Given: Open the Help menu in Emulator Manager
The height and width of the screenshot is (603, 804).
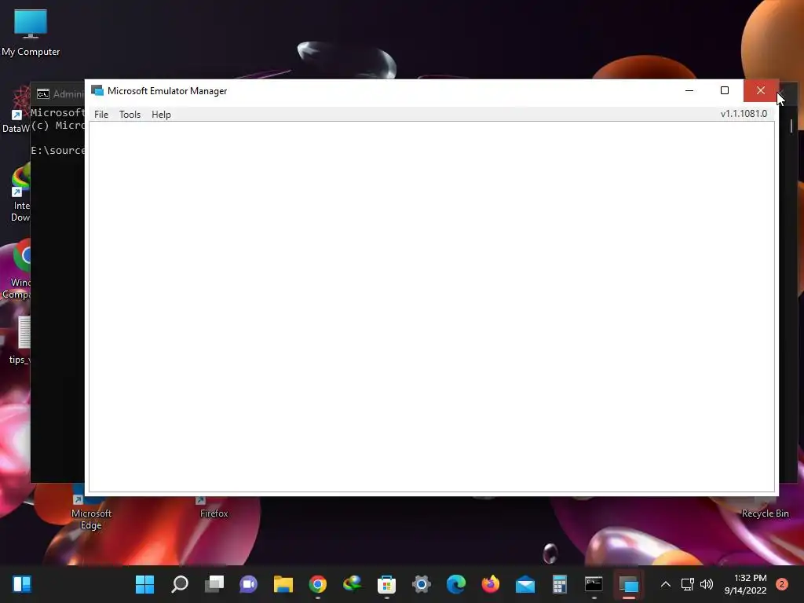Looking at the screenshot, I should [x=161, y=115].
